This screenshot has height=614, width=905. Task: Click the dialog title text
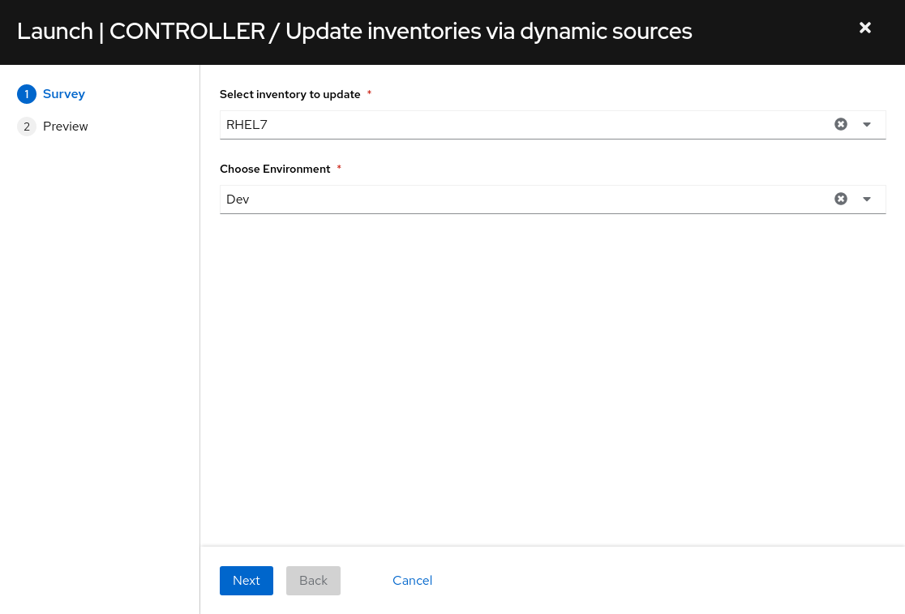[354, 31]
